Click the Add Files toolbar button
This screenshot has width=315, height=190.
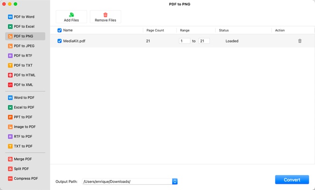tap(71, 17)
